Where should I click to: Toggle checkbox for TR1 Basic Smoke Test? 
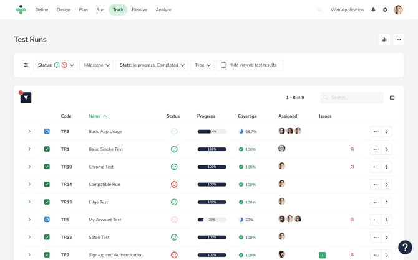pos(47,149)
